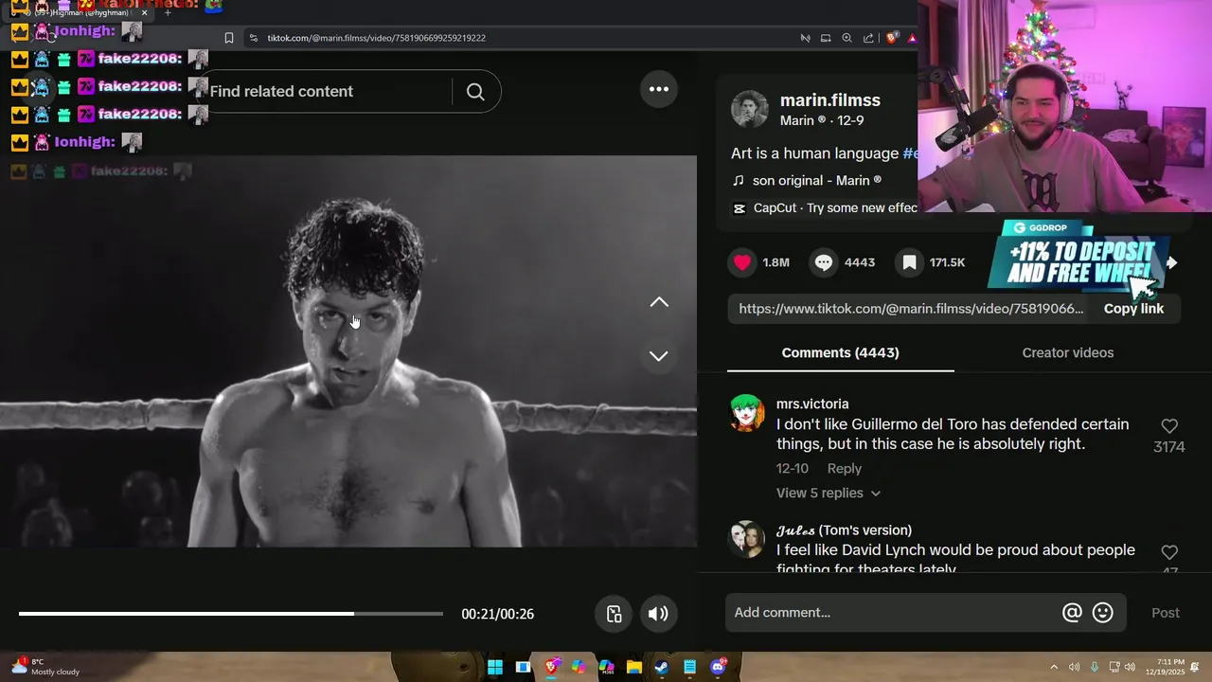
Task: Switch to Comments (4443) tab
Action: [840, 352]
